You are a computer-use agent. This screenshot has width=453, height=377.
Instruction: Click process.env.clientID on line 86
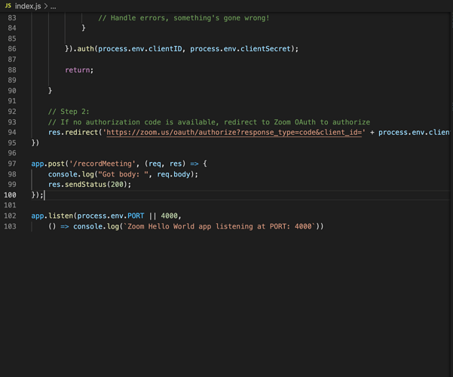click(140, 49)
